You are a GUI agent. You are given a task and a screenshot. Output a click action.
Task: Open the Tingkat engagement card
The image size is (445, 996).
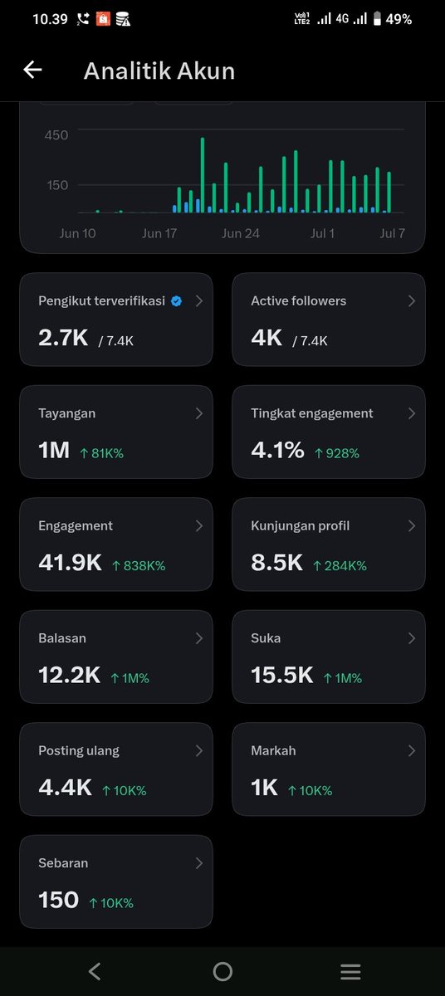tap(329, 432)
